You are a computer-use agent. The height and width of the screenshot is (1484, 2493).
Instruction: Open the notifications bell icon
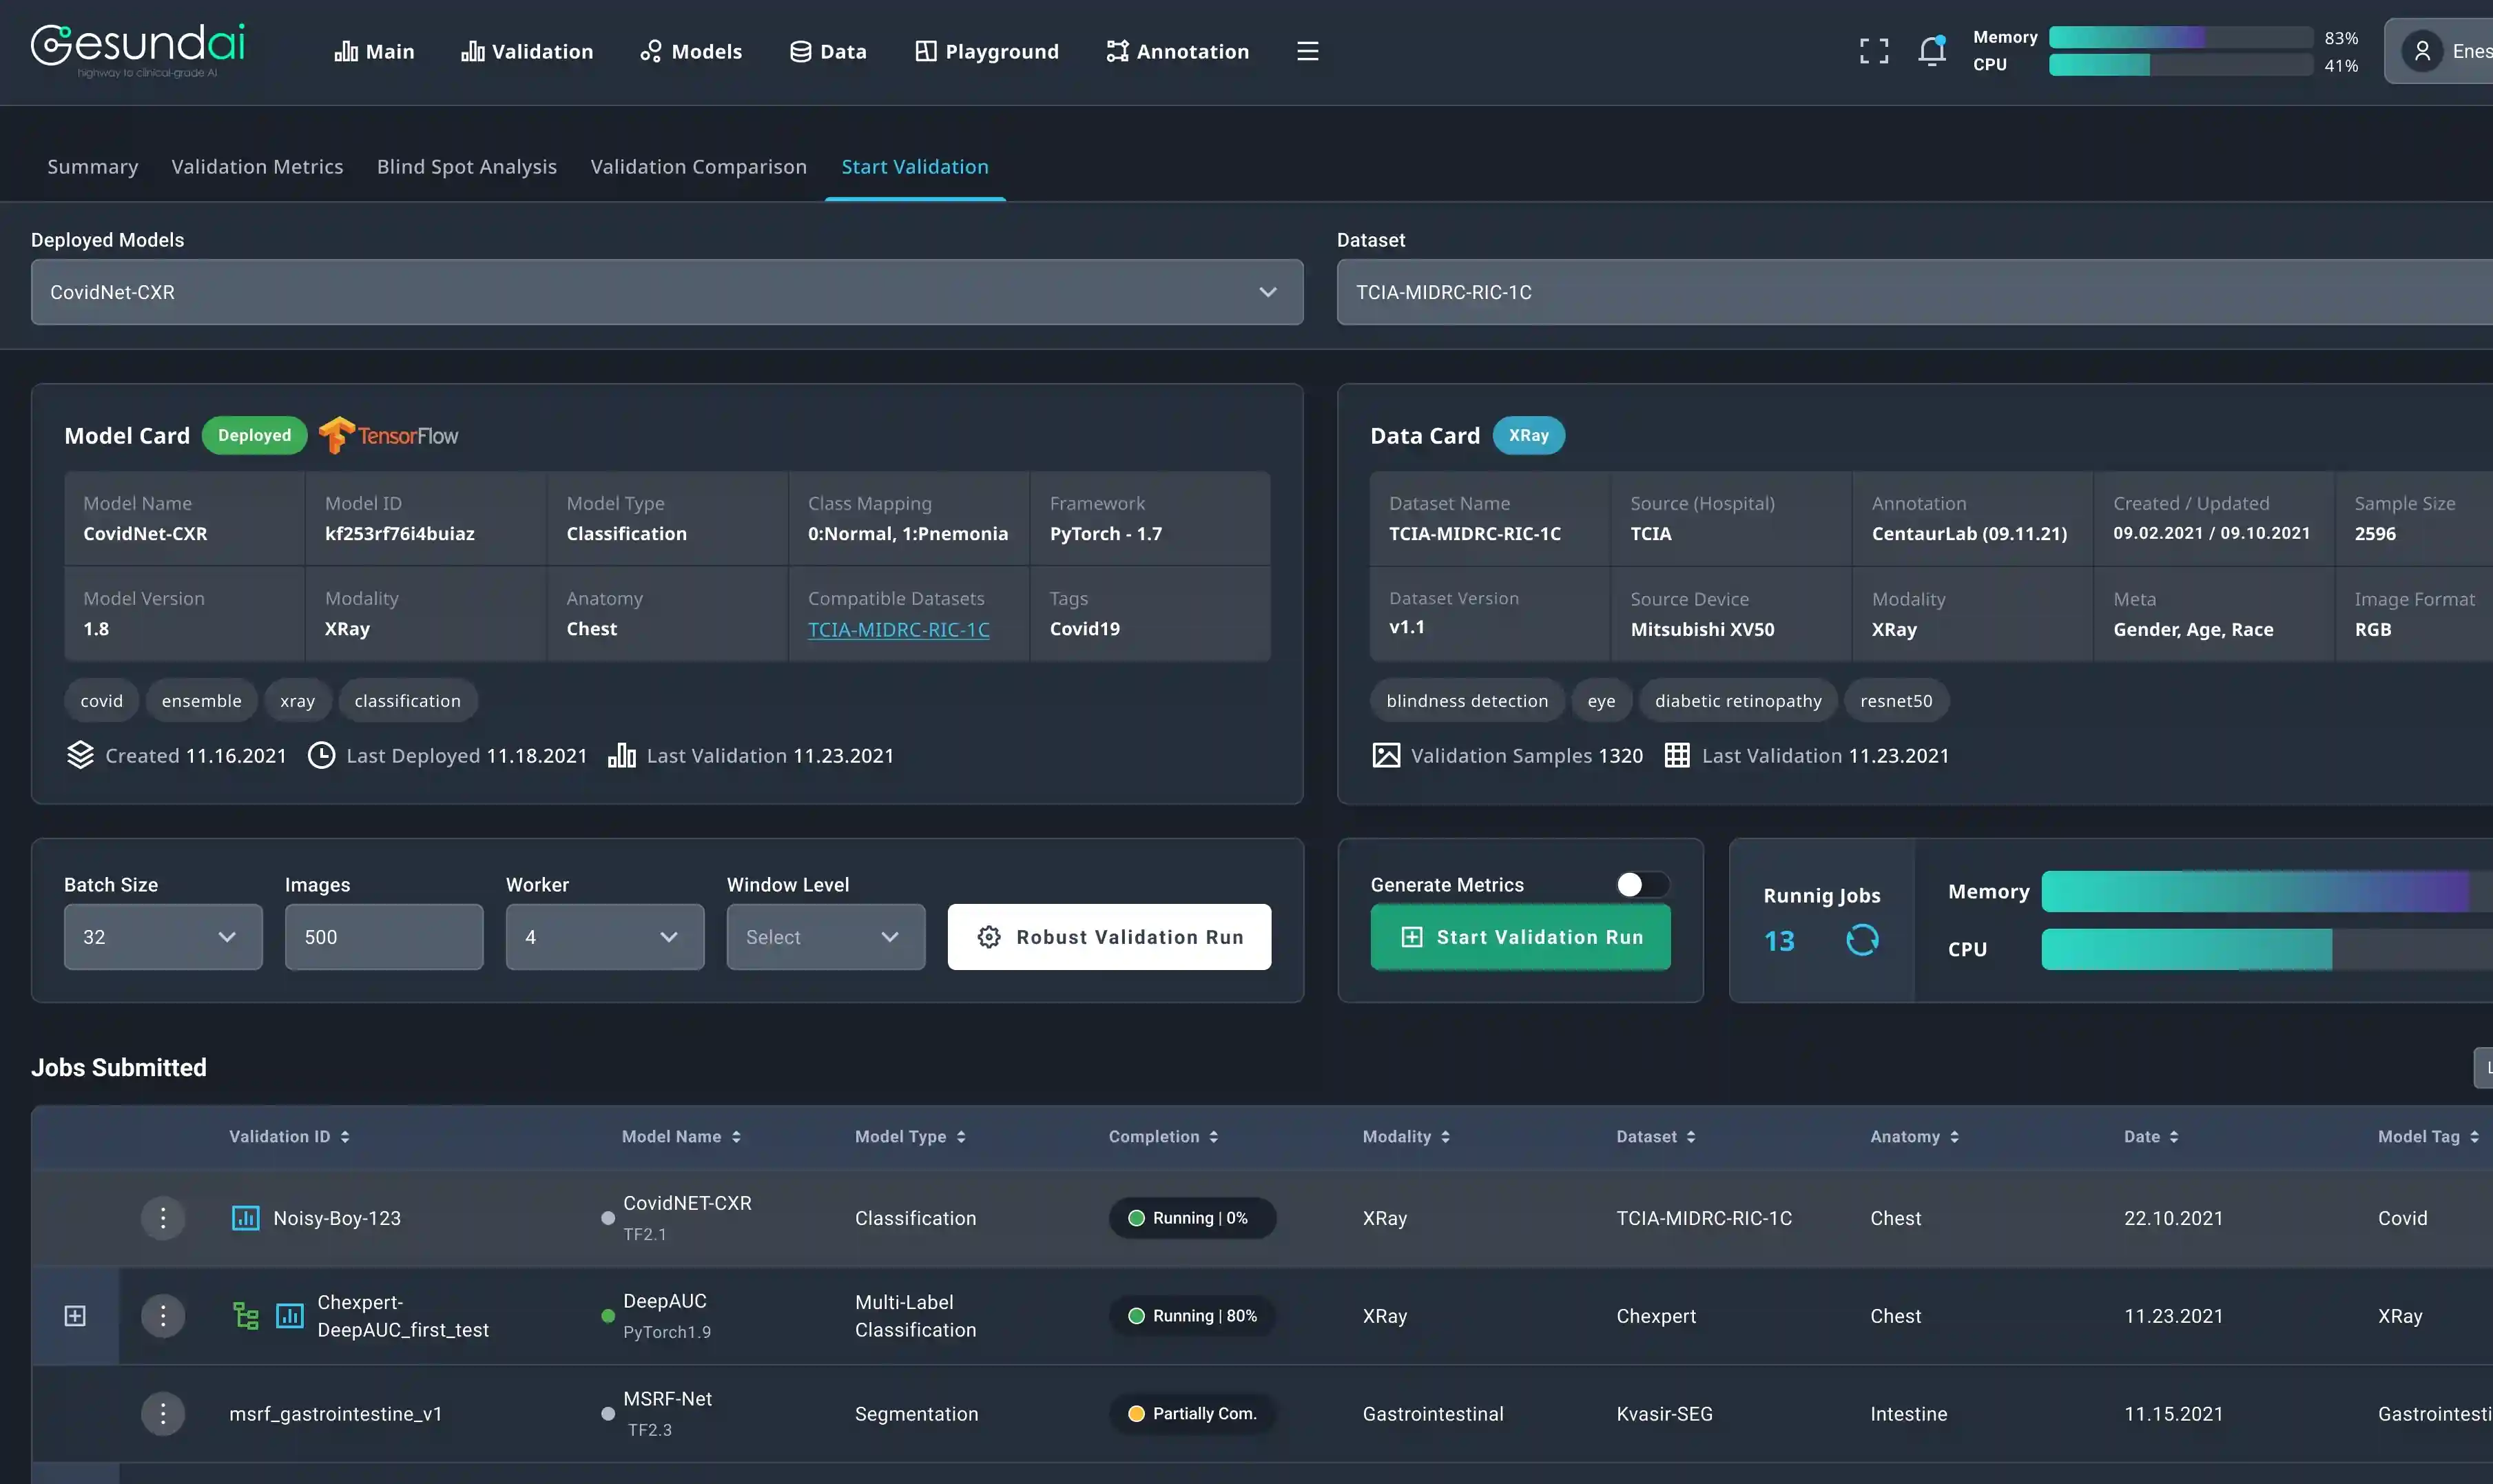1931,51
